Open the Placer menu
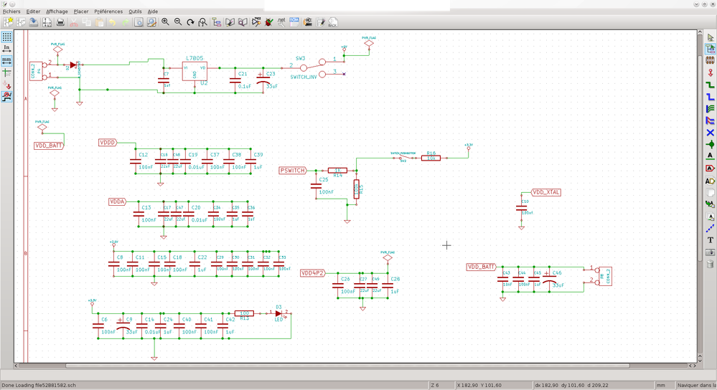717x390 pixels. pos(81,11)
